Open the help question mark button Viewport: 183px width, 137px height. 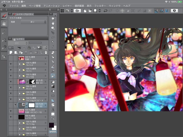[174, 11]
